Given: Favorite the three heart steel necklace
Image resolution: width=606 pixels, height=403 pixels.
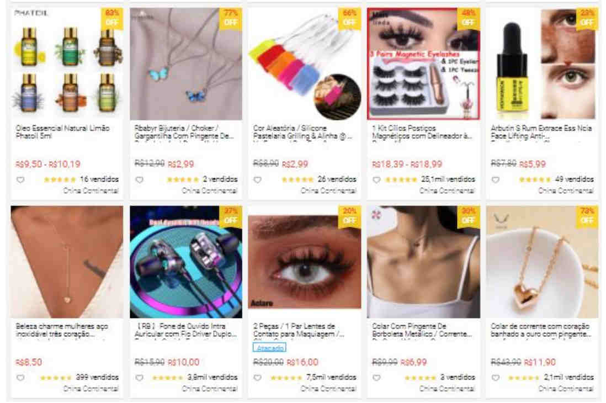Looking at the screenshot, I should (20, 378).
